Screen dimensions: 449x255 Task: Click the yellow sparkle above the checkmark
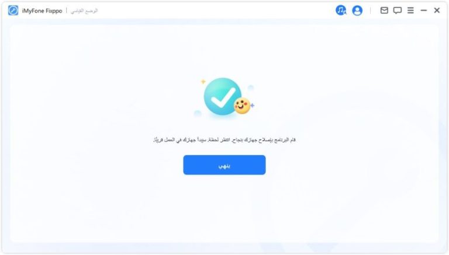pos(203,82)
